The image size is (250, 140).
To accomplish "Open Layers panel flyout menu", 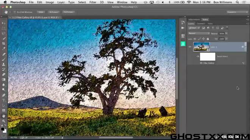I will tap(247, 23).
